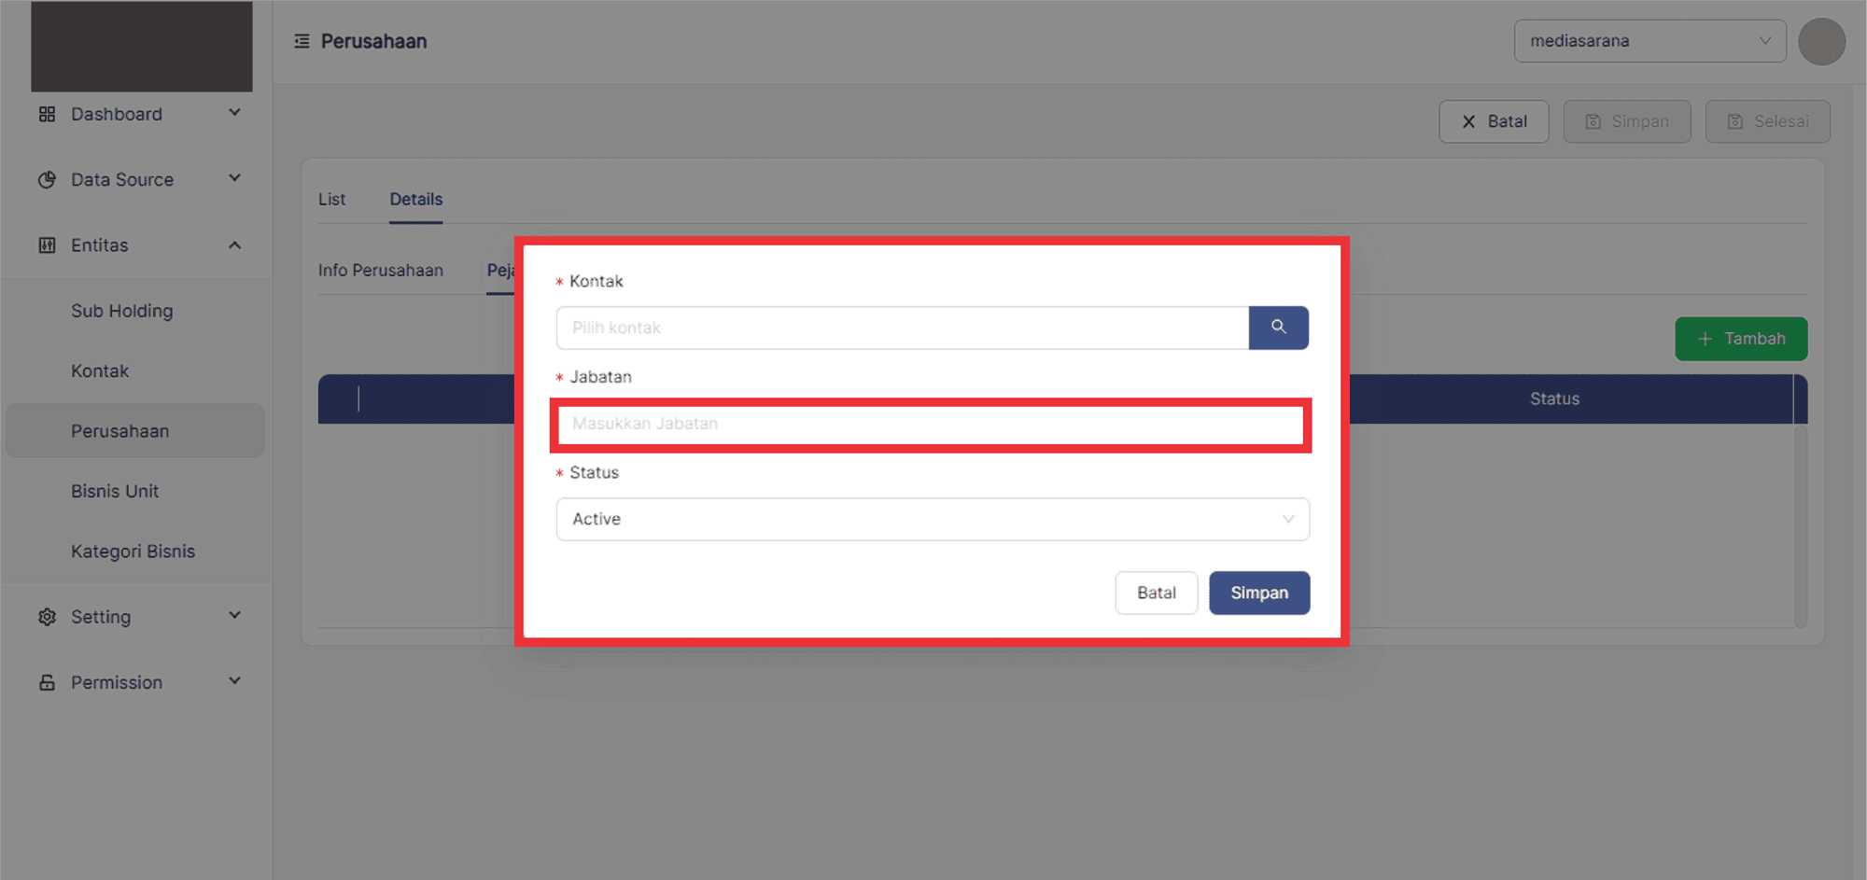The image size is (1867, 880).
Task: Click Simpan button in the dialog
Action: (1259, 593)
